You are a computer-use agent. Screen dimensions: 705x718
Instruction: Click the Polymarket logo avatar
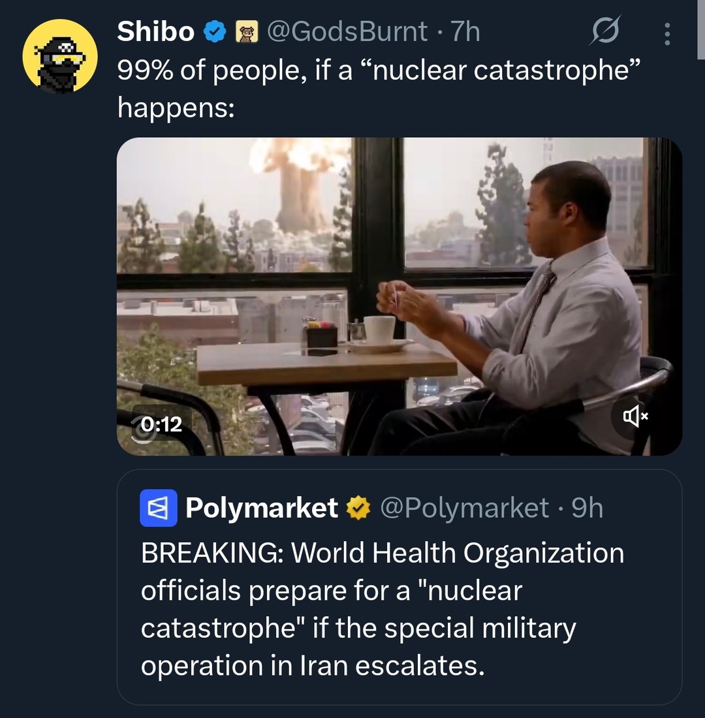tap(159, 507)
